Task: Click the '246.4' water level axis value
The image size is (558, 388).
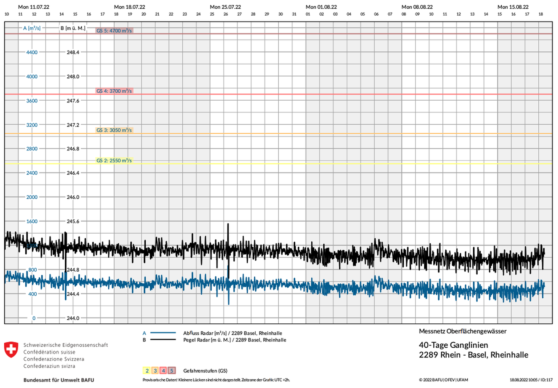Action: pyautogui.click(x=73, y=173)
